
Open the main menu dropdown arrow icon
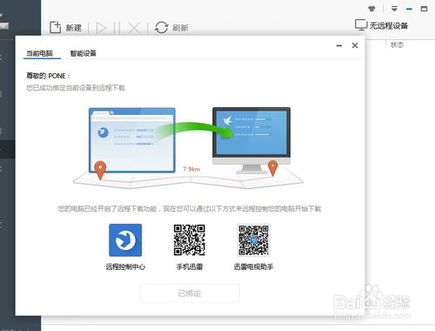click(394, 9)
